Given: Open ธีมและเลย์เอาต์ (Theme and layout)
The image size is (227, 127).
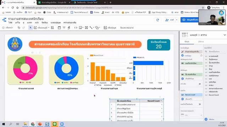Looking at the screenshot, I should click(x=127, y=28).
